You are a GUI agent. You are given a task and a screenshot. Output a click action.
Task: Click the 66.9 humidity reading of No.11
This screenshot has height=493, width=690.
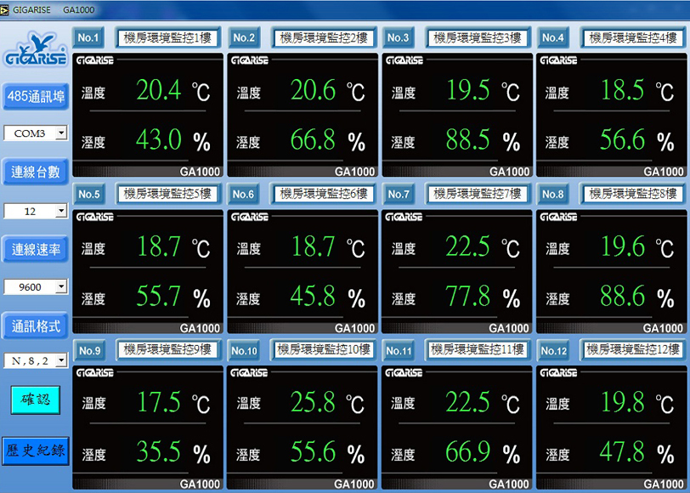point(467,451)
